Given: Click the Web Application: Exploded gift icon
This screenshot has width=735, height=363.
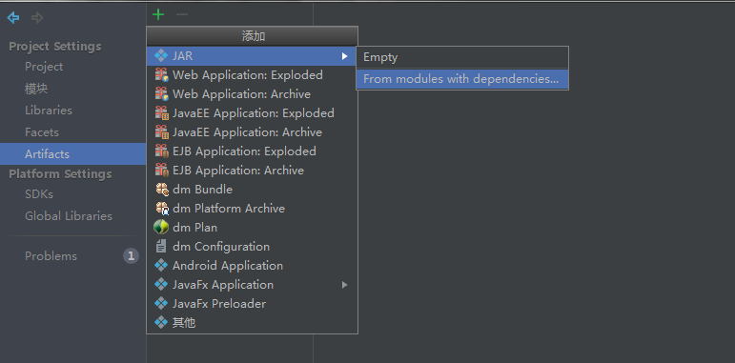Looking at the screenshot, I should [x=161, y=75].
